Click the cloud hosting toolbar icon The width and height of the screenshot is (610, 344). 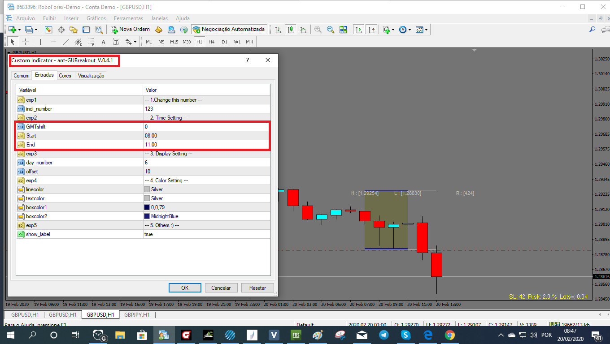(x=171, y=30)
